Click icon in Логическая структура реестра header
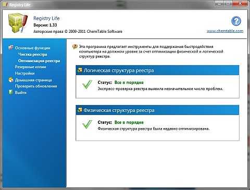250x190 pixels. pyautogui.click(x=80, y=70)
